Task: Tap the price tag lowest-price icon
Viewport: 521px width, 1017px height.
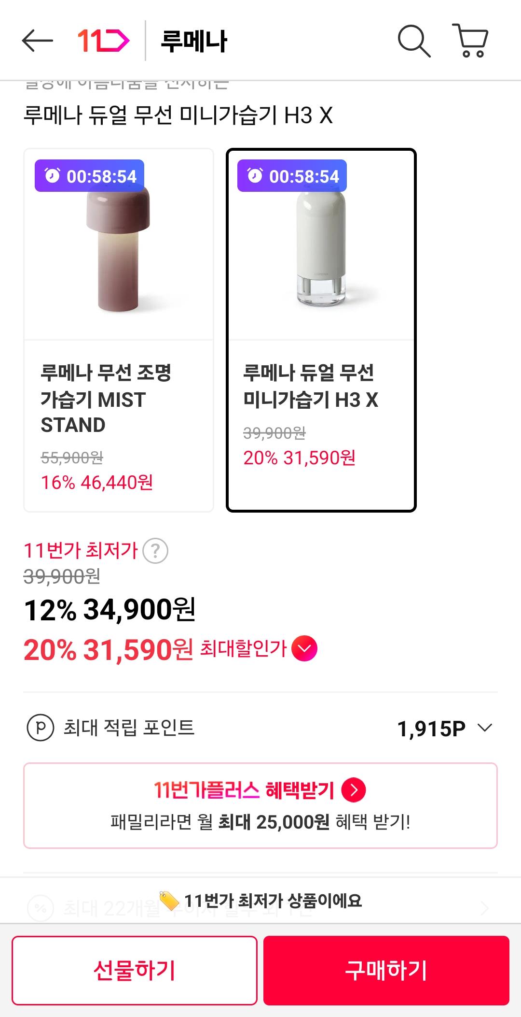Action: (x=169, y=901)
